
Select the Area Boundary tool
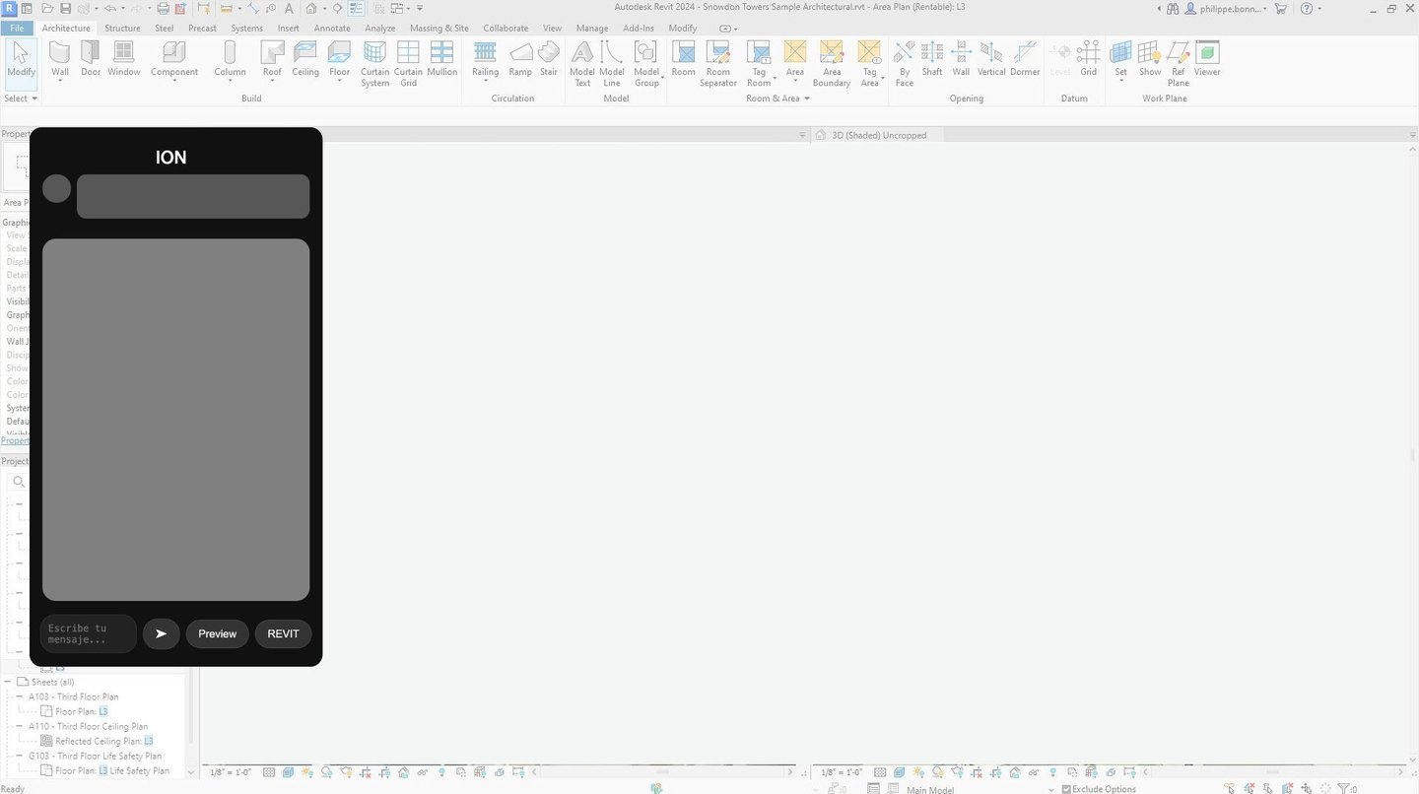[x=832, y=64]
